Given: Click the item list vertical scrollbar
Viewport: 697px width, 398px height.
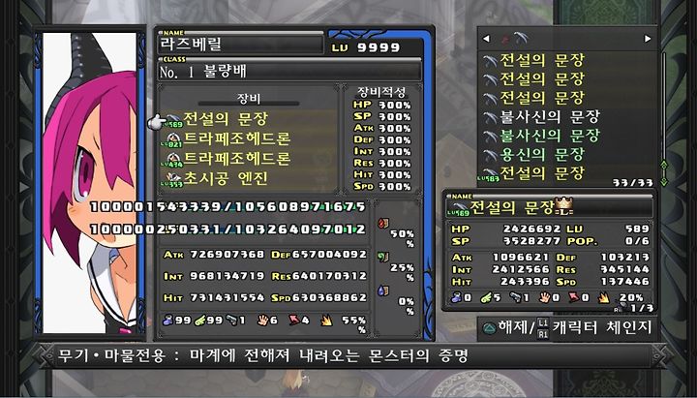Looking at the screenshot, I should [664, 105].
